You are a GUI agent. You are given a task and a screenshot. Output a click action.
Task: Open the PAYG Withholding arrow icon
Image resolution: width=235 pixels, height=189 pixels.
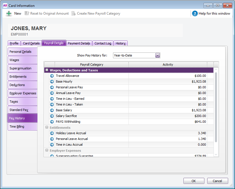[52, 122]
